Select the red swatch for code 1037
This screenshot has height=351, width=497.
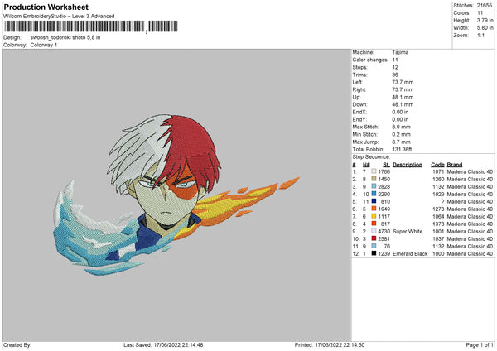[x=374, y=238]
